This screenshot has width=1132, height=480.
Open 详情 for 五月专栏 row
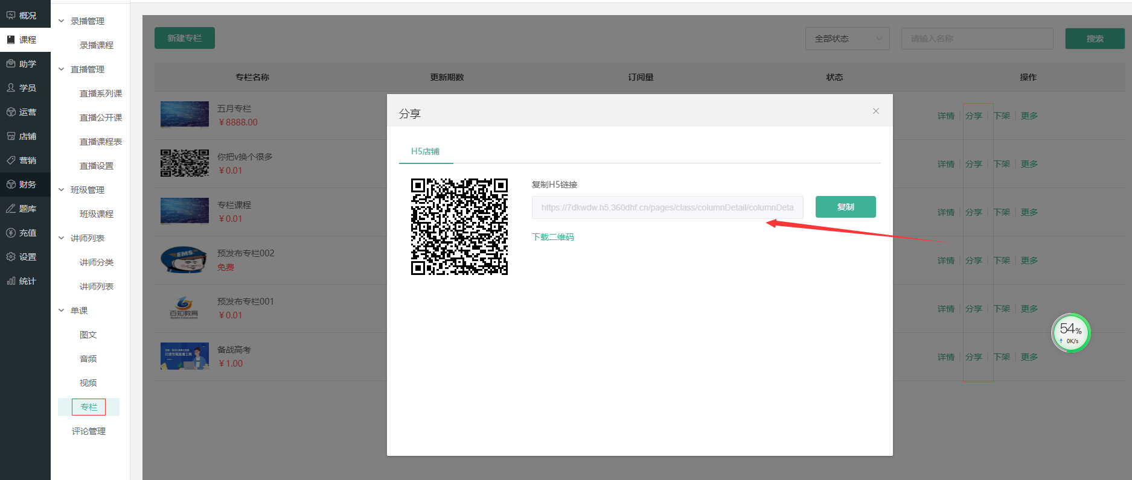(x=946, y=116)
